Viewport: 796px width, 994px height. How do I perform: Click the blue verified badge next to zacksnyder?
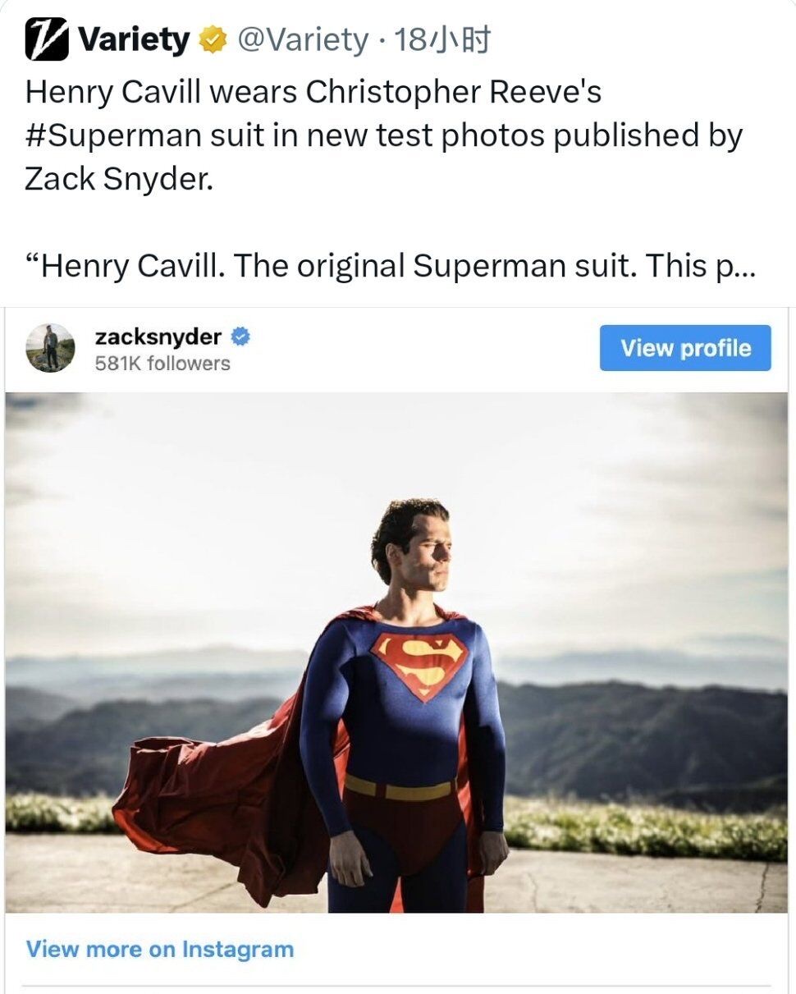[240, 337]
